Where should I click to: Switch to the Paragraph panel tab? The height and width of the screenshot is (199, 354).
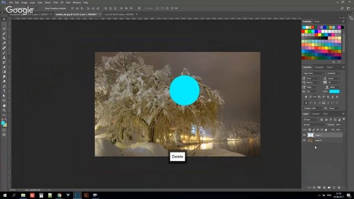coord(319,67)
